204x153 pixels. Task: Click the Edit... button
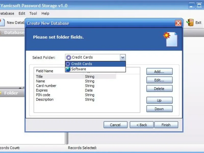point(159,80)
